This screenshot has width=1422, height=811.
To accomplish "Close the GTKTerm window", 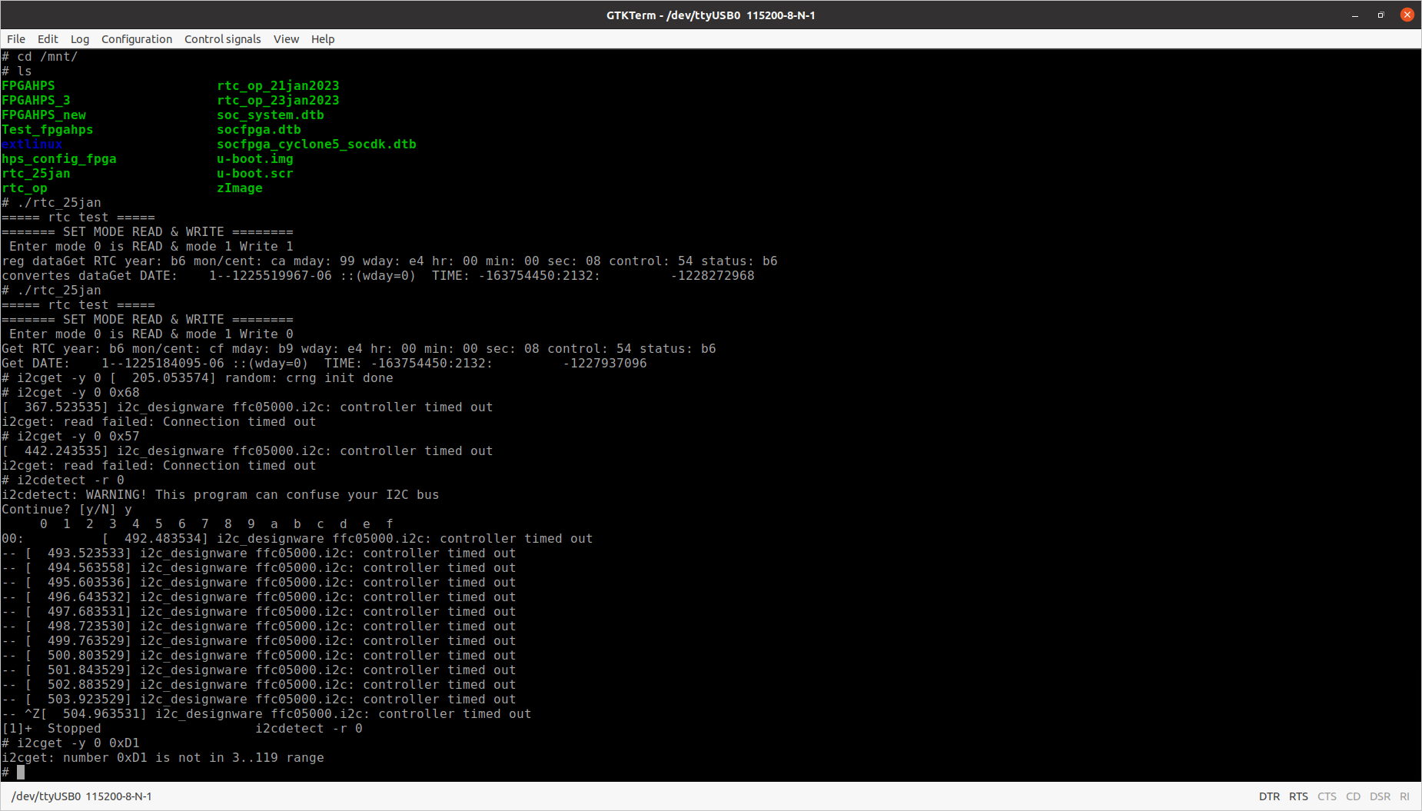I will coord(1407,15).
